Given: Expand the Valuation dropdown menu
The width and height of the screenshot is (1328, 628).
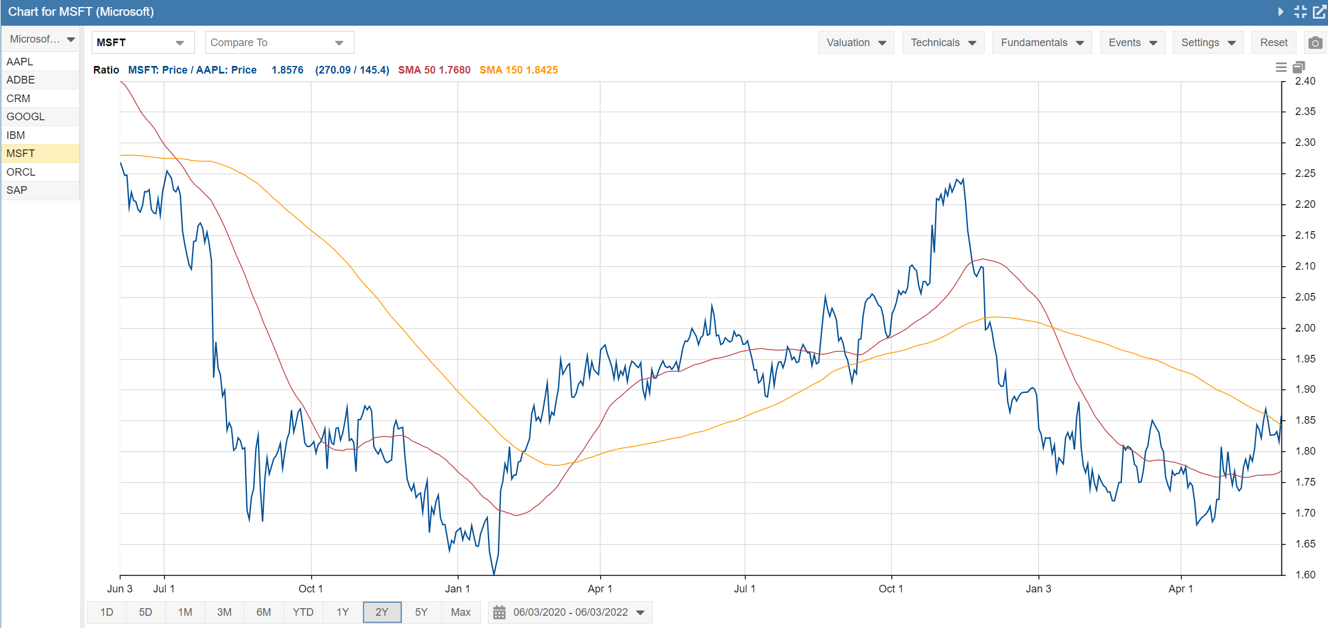Looking at the screenshot, I should pos(856,43).
